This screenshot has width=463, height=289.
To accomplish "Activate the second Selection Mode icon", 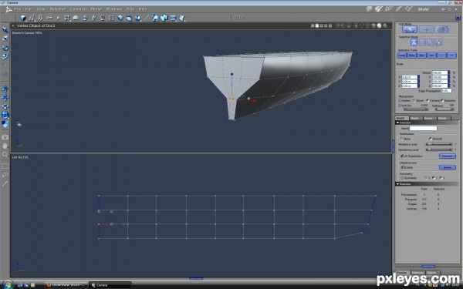I will (422, 42).
